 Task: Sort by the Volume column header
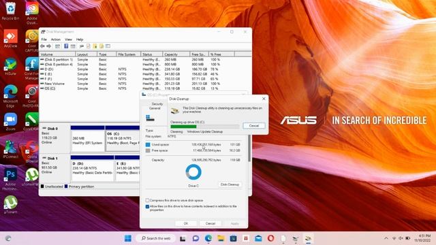tap(57, 54)
